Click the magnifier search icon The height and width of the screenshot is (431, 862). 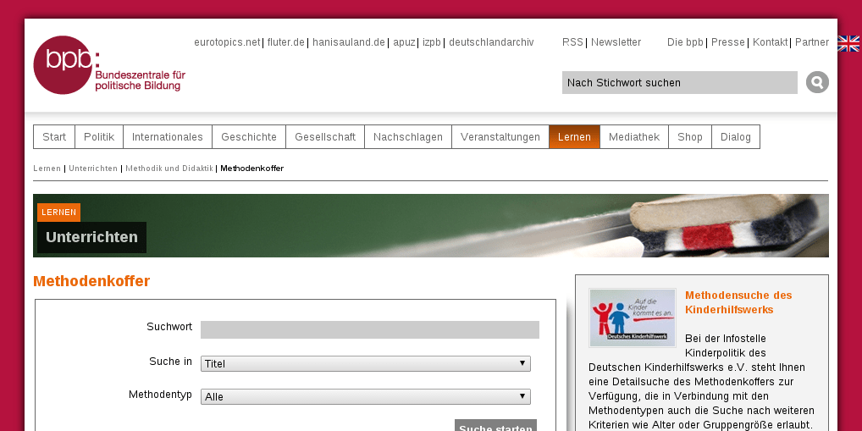click(x=817, y=82)
